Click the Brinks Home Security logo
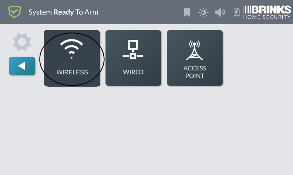The image size is (293, 175). 267,12
